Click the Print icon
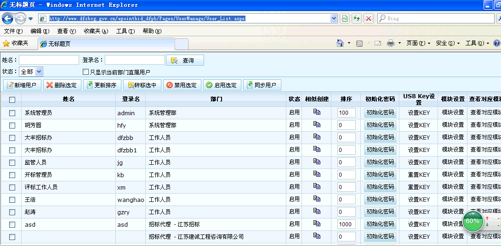Viewport: 501px width, 246px height. [x=391, y=44]
